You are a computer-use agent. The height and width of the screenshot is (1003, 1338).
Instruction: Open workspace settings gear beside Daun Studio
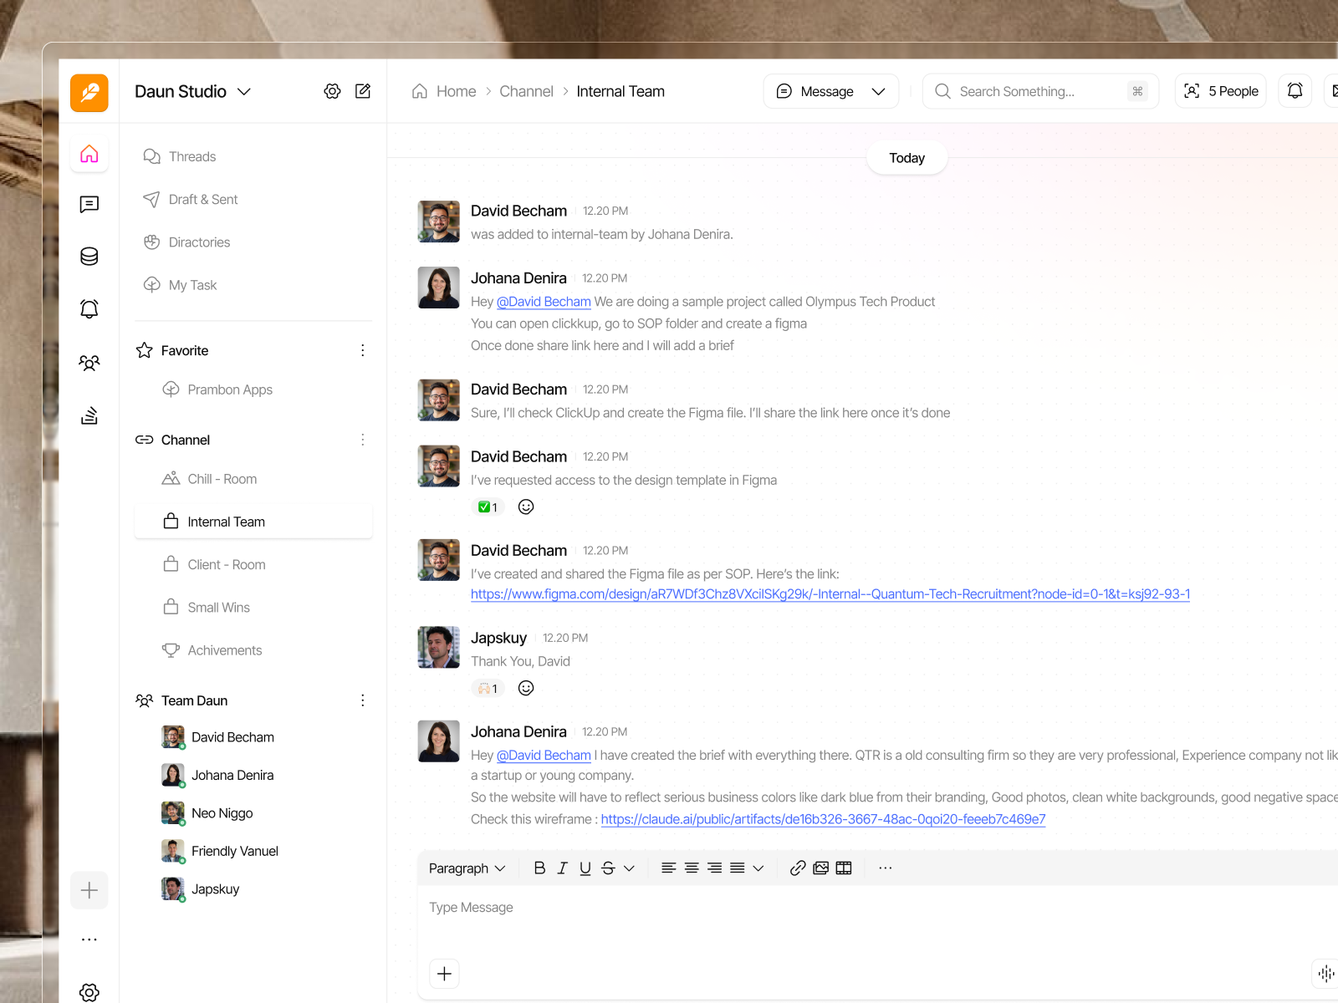click(333, 91)
